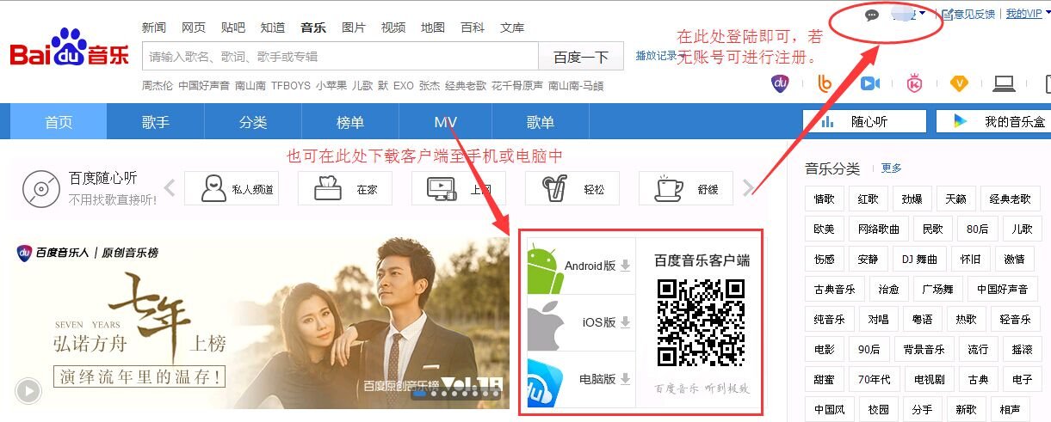Open the 贴吧 top link
The image size is (1051, 422).
pyautogui.click(x=233, y=28)
